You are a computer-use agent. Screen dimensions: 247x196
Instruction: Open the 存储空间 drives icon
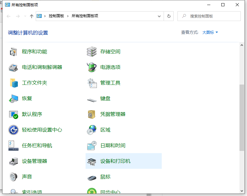pos(92,52)
